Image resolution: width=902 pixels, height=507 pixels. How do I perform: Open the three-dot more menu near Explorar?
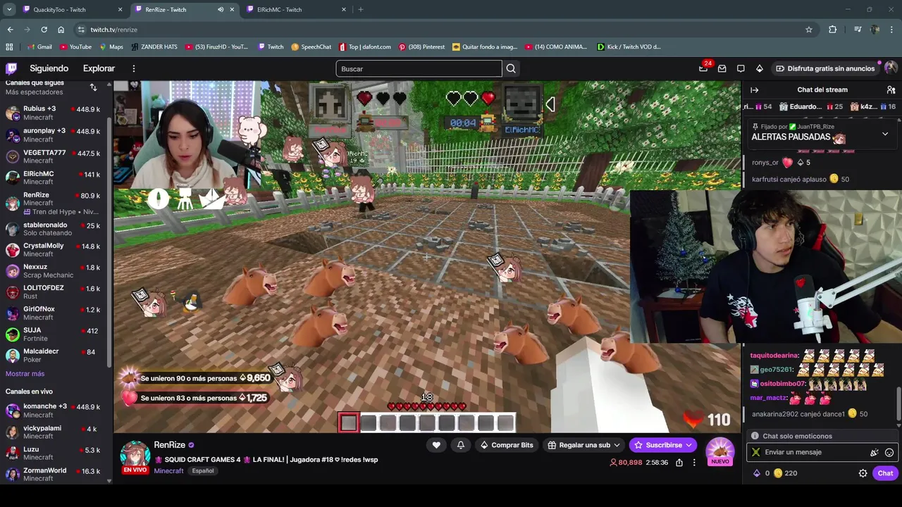(133, 68)
